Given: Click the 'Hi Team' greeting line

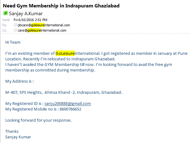Looking at the screenshot, I should pos(13,42).
